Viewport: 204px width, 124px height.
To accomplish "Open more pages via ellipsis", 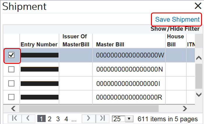I will (74, 120).
